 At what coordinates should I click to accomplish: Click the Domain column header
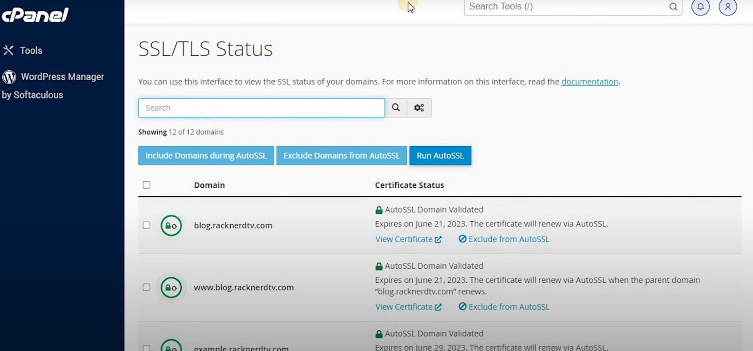pyautogui.click(x=209, y=185)
